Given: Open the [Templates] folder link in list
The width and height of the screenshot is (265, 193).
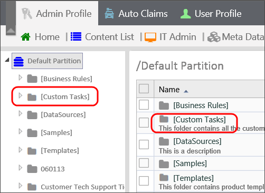Looking at the screenshot, I should pos(194,178).
